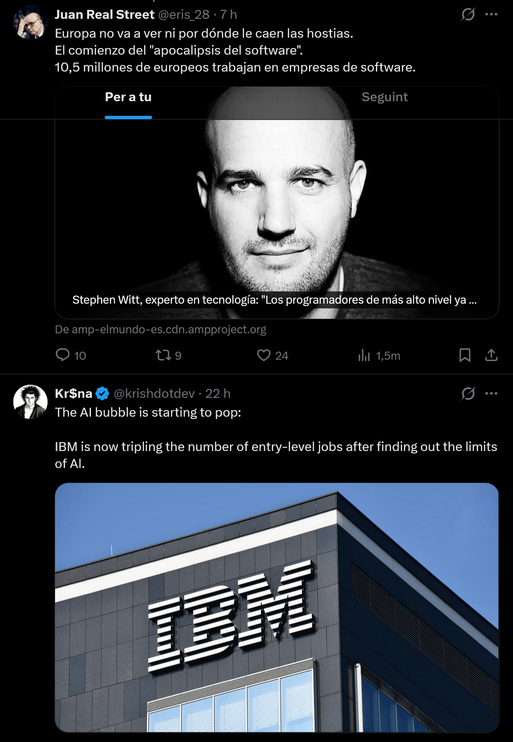Switch to the Per a tu tab
The image size is (513, 742).
click(128, 97)
